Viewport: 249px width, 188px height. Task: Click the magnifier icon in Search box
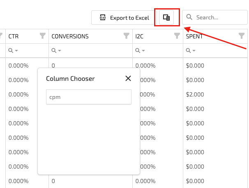coord(189,17)
